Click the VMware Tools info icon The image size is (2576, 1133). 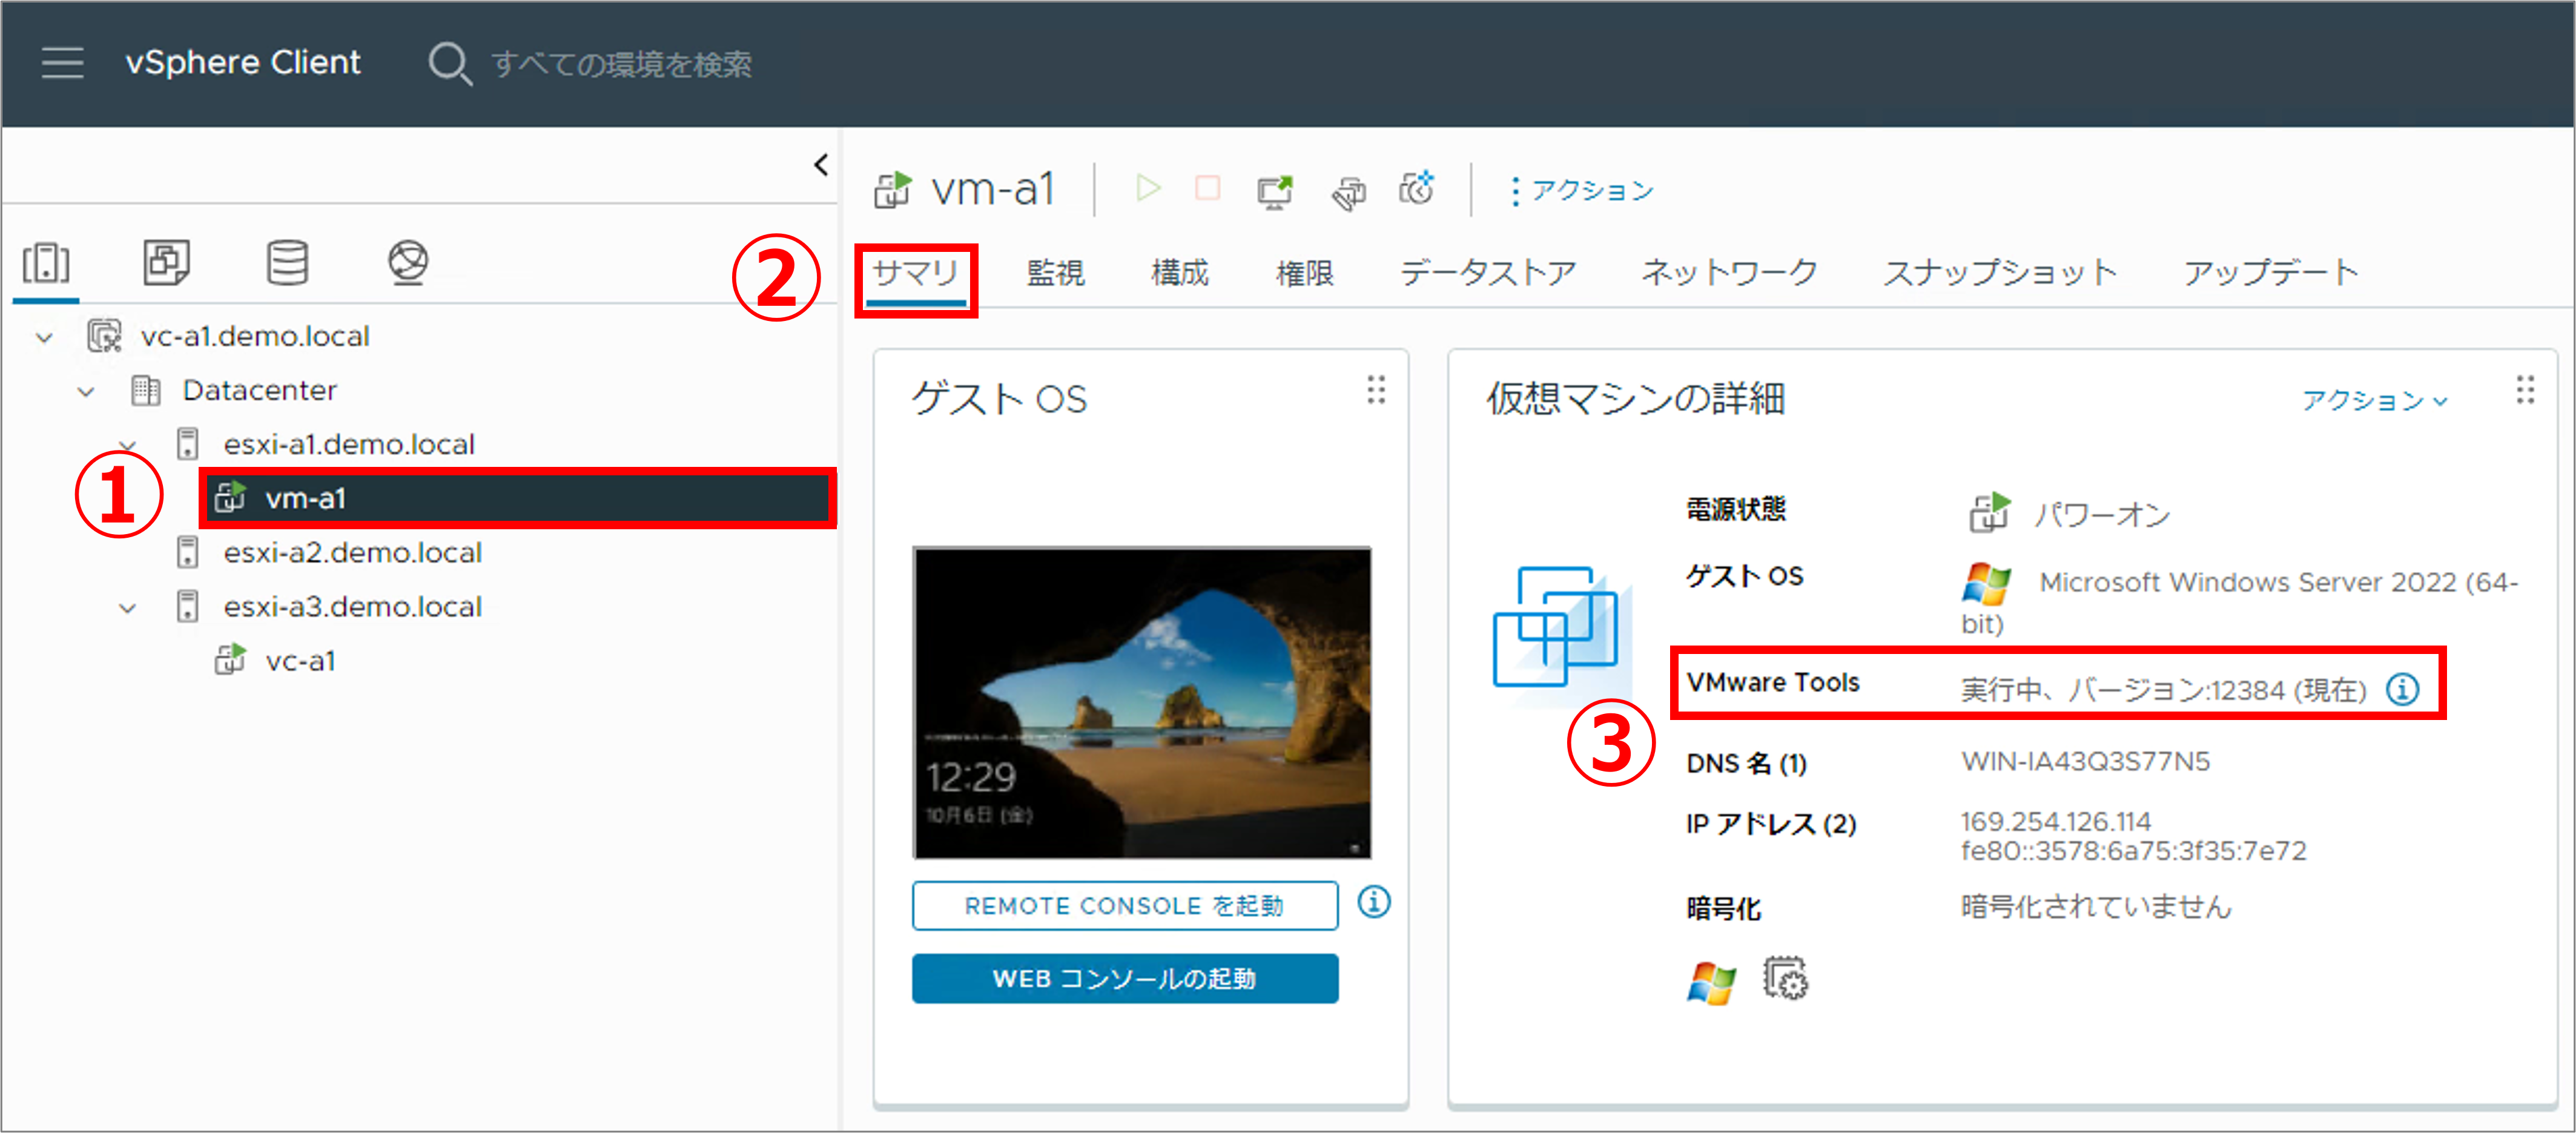coord(2403,689)
